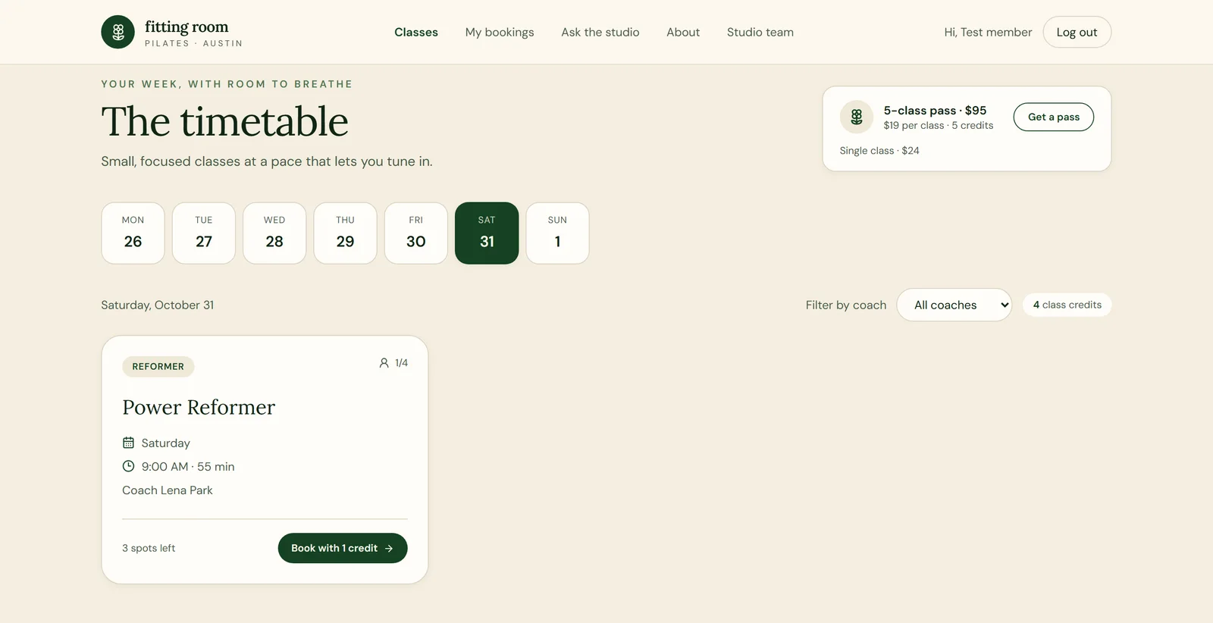Click the person capacity icon showing 1/4
Viewport: 1213px width, 623px height.
pyautogui.click(x=384, y=363)
